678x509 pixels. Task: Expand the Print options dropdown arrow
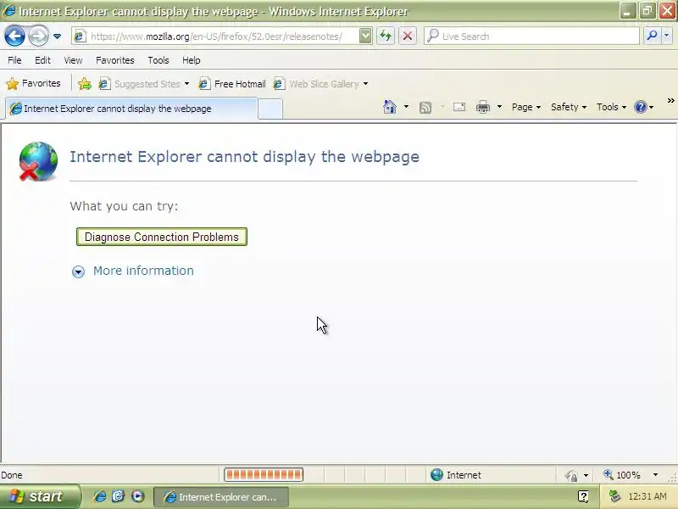pos(499,107)
